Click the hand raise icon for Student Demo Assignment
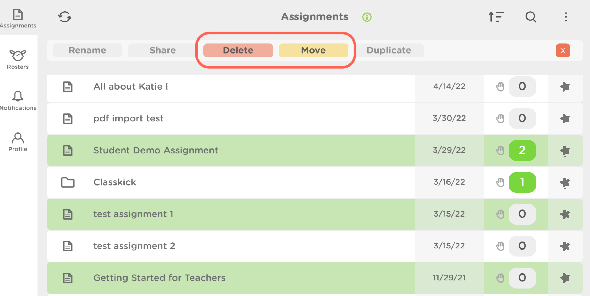Screen dimensions: 590x296 pos(500,150)
